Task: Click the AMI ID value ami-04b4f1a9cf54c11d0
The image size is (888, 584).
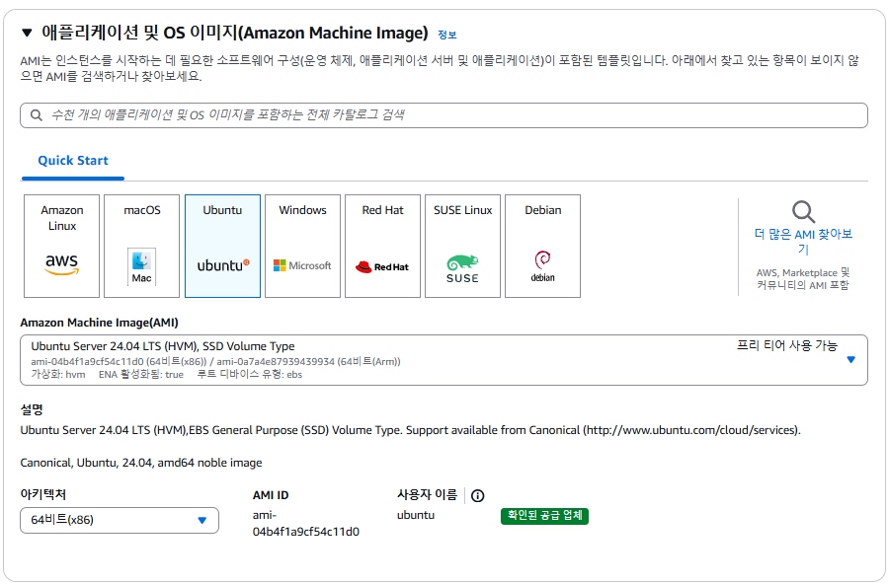Action: [306, 524]
